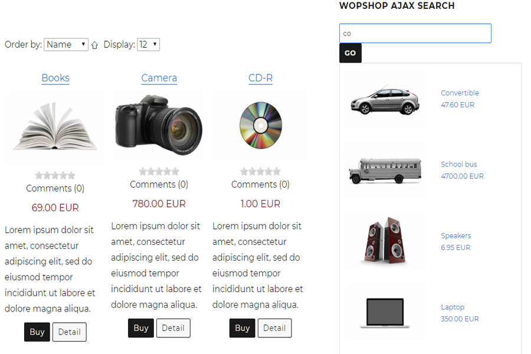
Task: Rate Books using the star rating
Action: (55, 175)
